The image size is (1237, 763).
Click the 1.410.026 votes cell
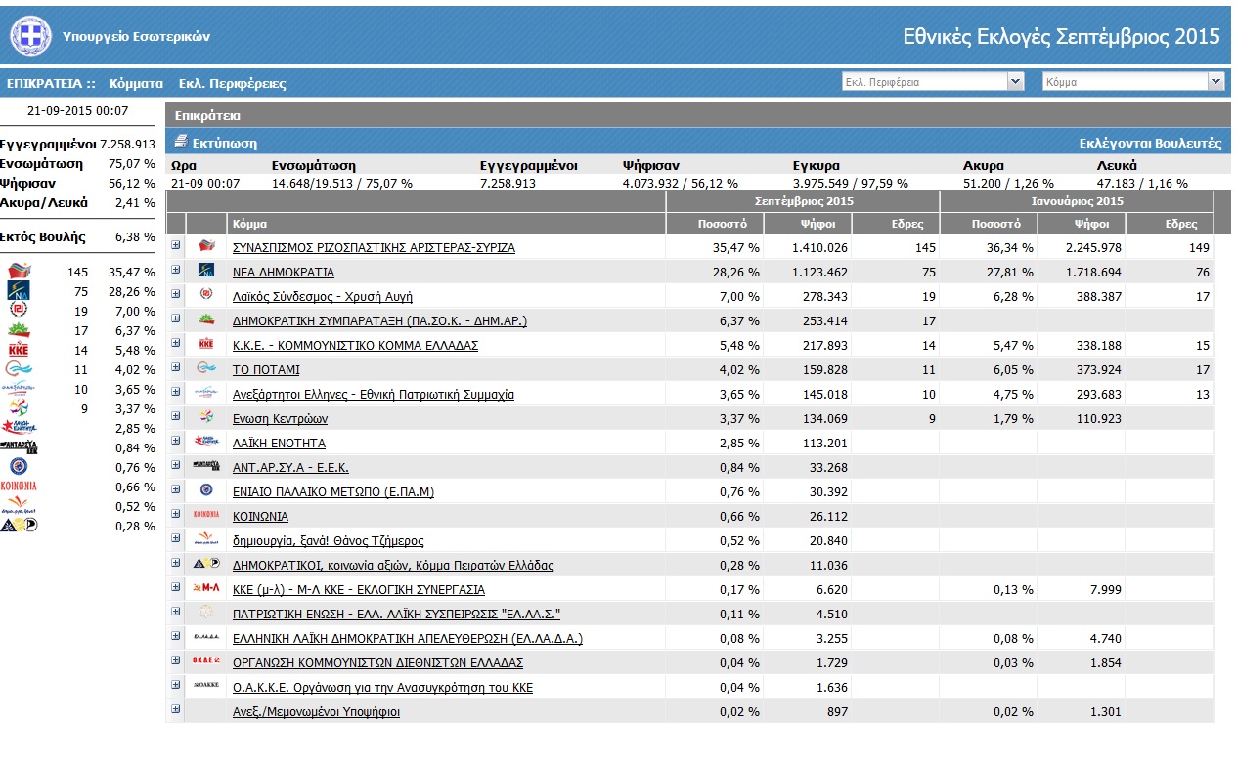[x=807, y=248]
